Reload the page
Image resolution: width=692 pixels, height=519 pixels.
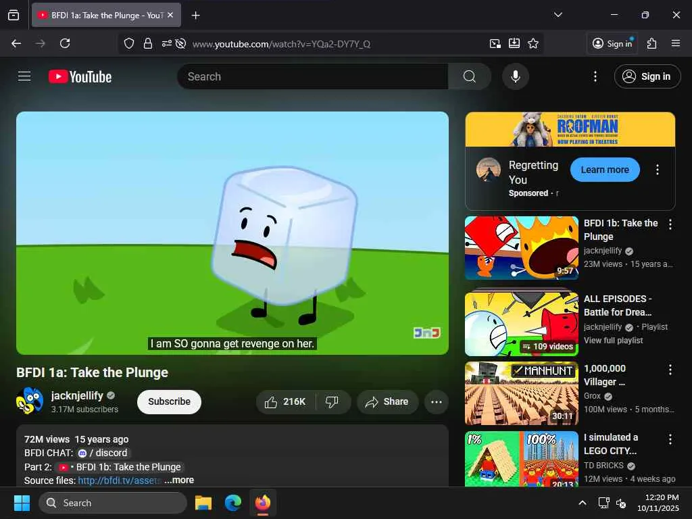coord(65,43)
